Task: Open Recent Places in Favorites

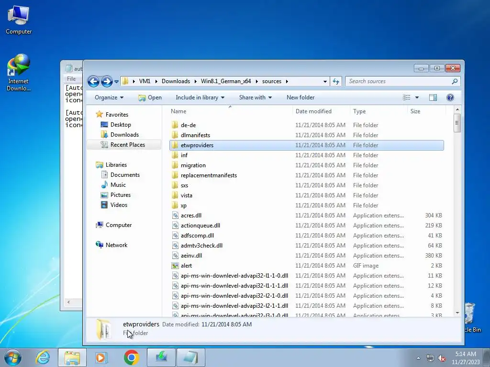Action: (127, 144)
